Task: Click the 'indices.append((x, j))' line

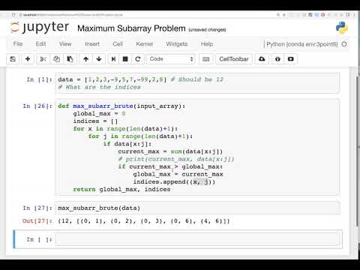Action: pyautogui.click(x=174, y=181)
